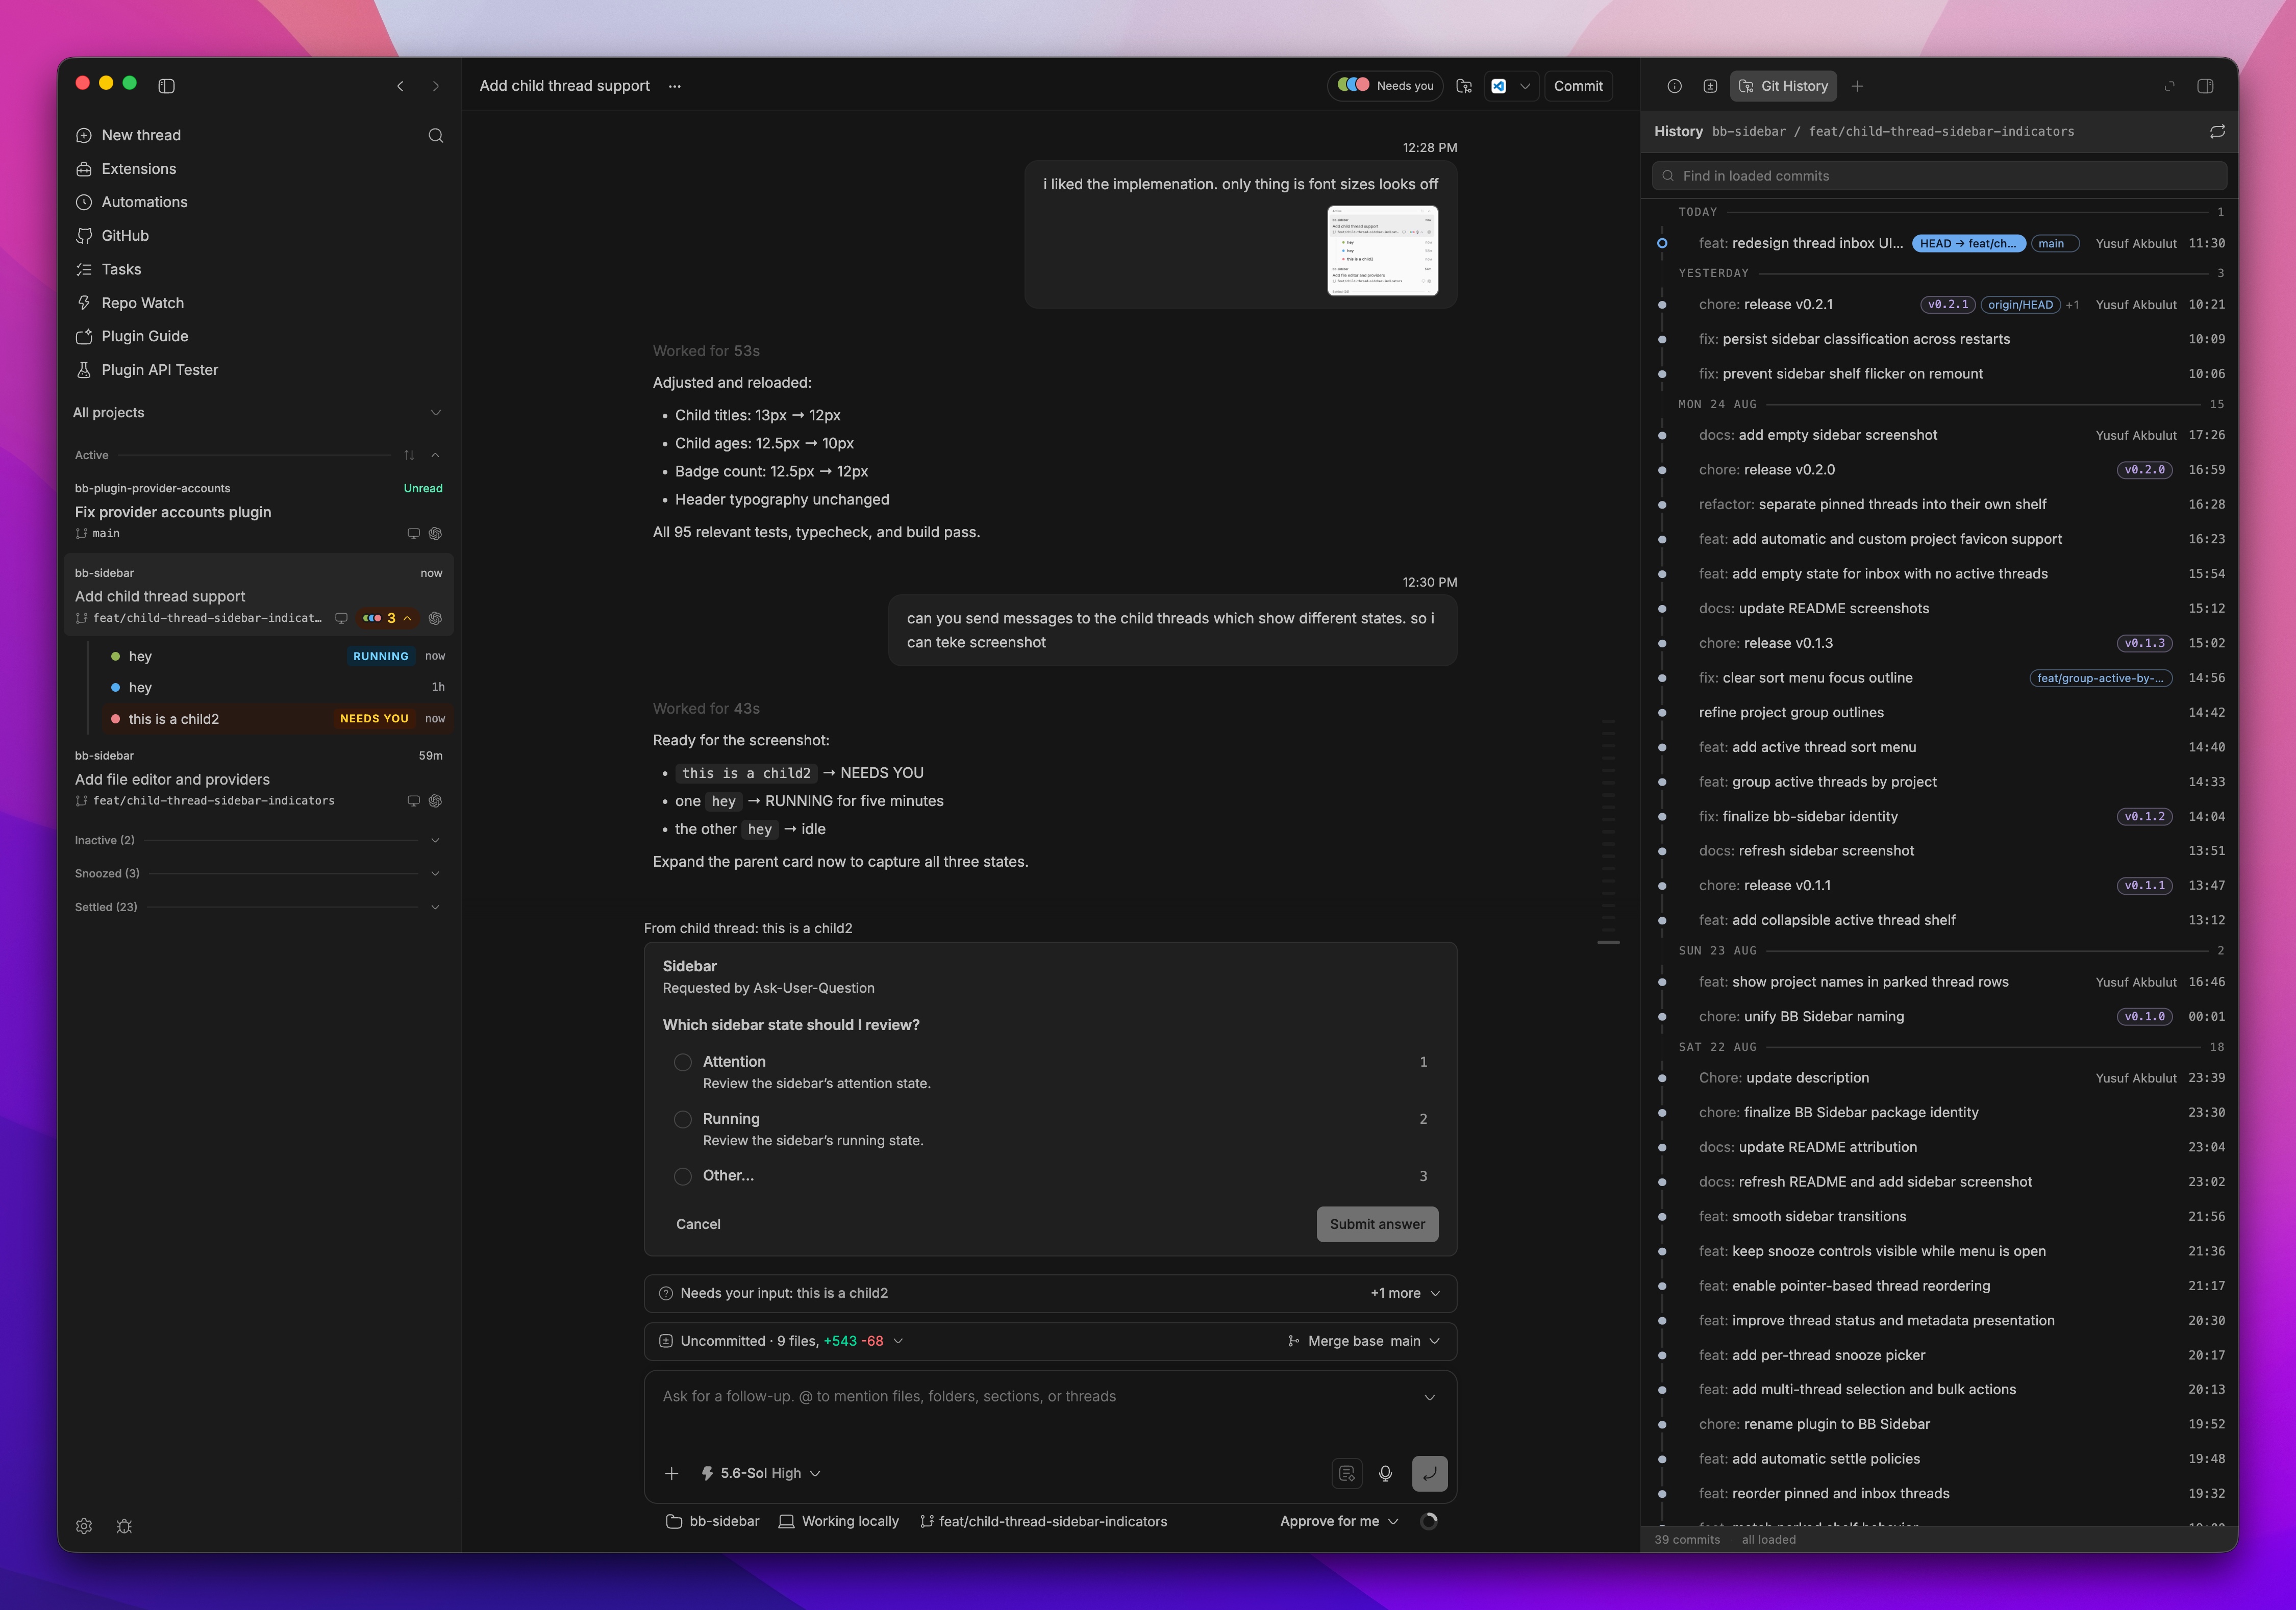This screenshot has width=2296, height=1610.
Task: Expand the +1 more inputs
Action: [1405, 1293]
